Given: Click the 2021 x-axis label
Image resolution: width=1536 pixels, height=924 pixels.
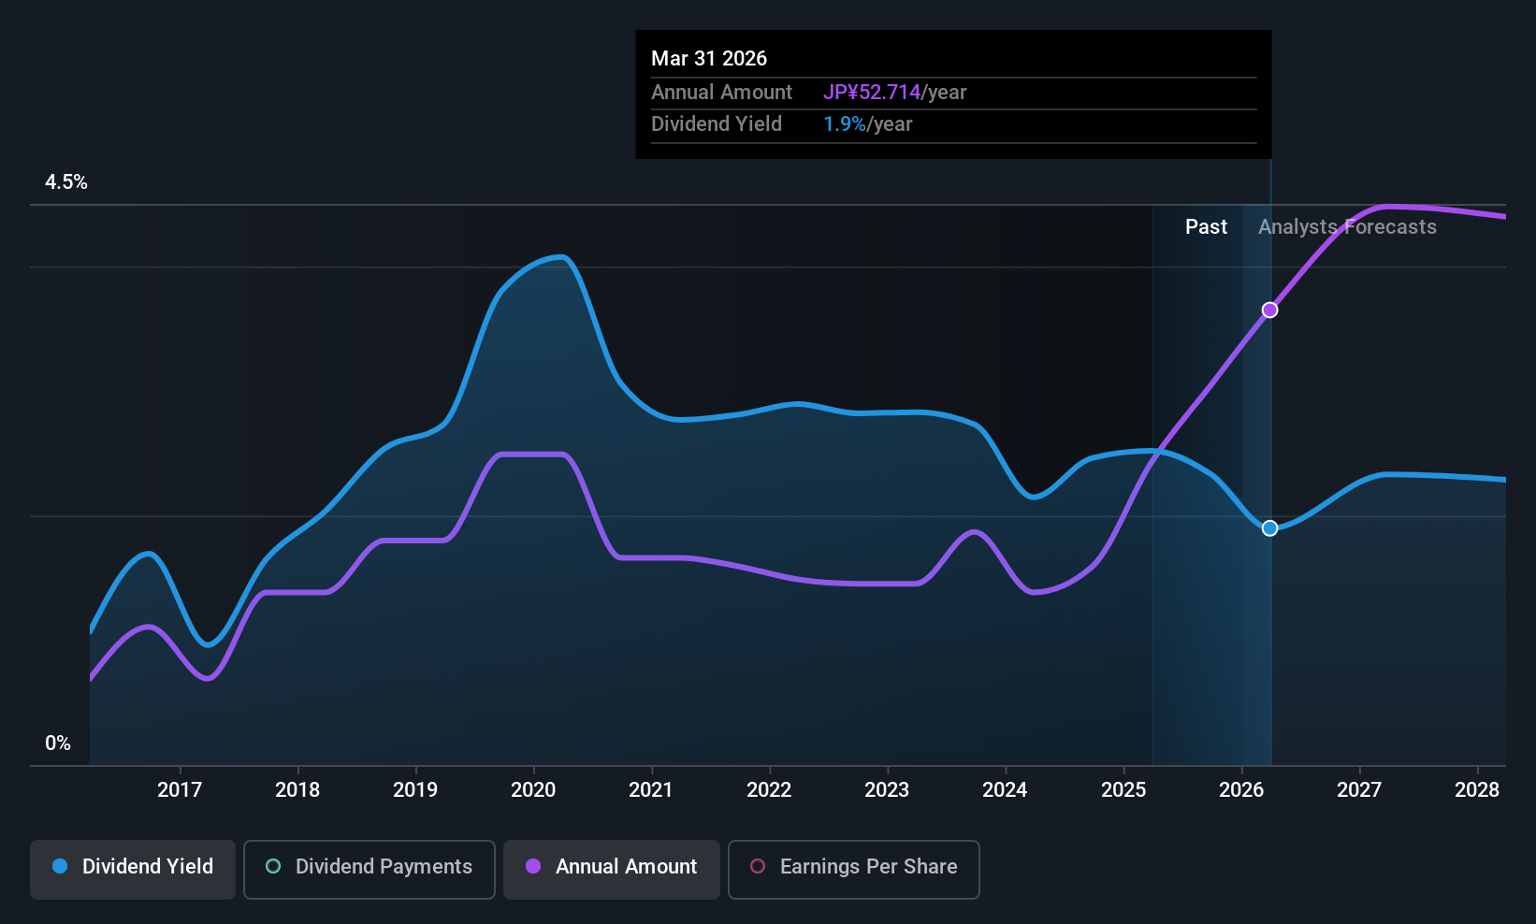Looking at the screenshot, I should (651, 790).
